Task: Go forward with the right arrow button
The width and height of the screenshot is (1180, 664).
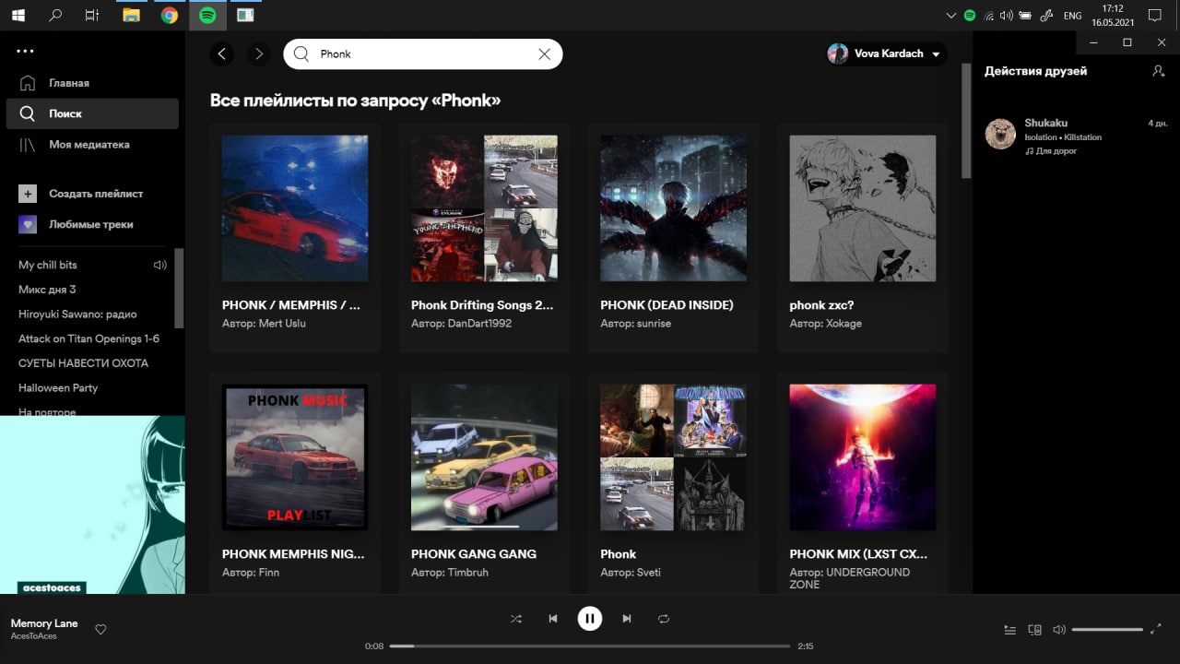Action: coord(259,53)
